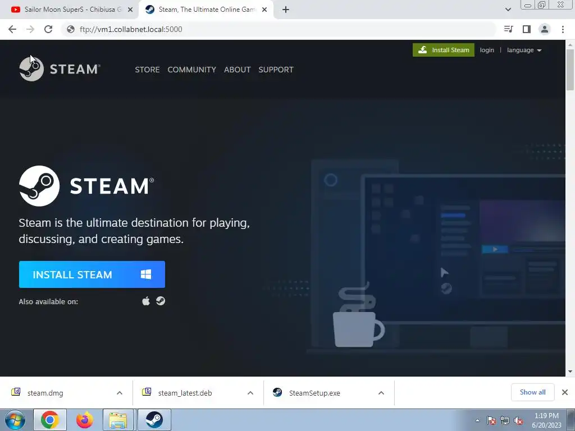Image resolution: width=575 pixels, height=431 pixels.
Task: Expand options for steam.dmg download
Action: pos(120,393)
